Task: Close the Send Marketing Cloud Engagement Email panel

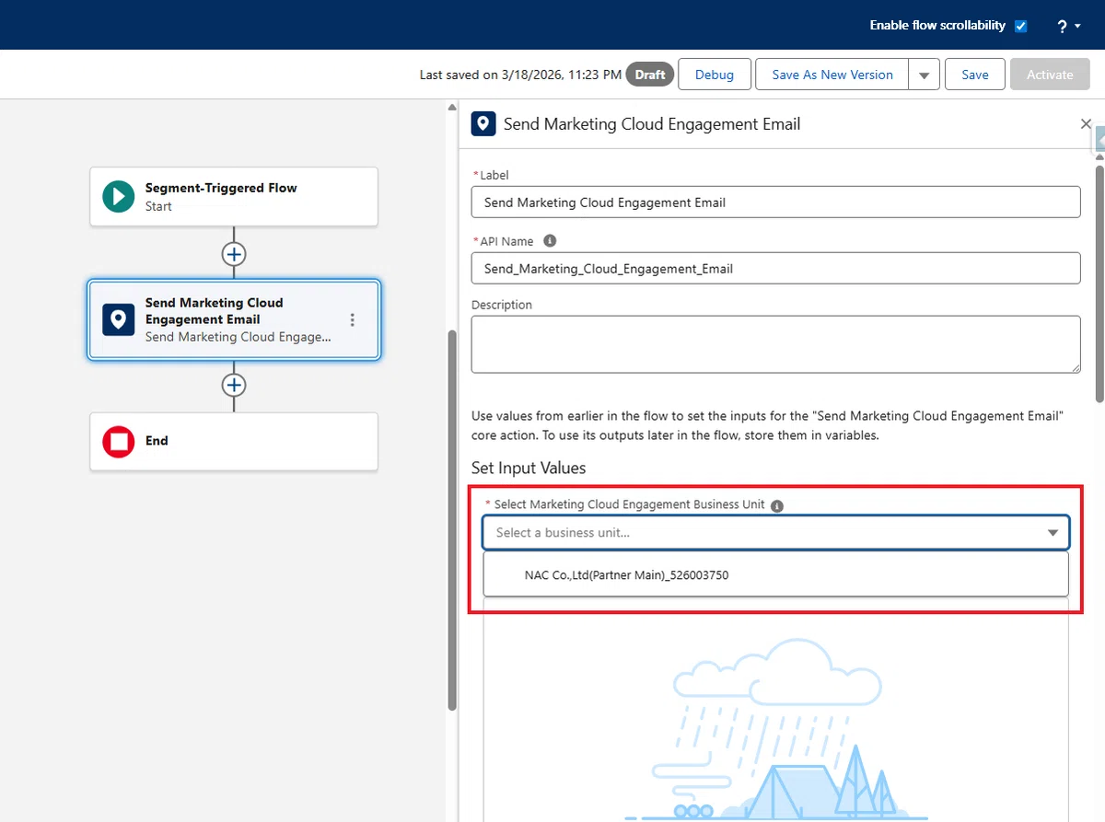Action: click(1086, 123)
